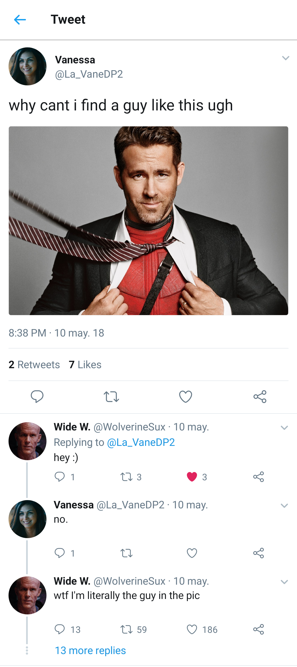Screen dimensions: 297x667
Task: Open the @La_VaneDP2 mention link
Action: (x=141, y=442)
